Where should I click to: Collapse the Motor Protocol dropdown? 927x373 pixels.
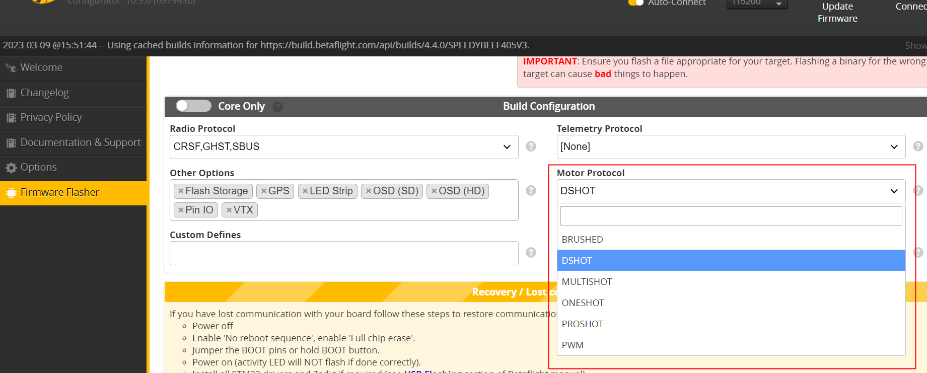pyautogui.click(x=731, y=191)
